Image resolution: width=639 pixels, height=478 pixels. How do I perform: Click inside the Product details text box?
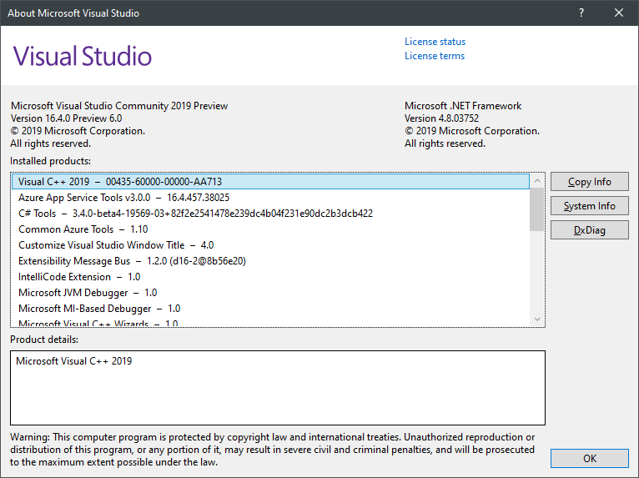[x=278, y=388]
